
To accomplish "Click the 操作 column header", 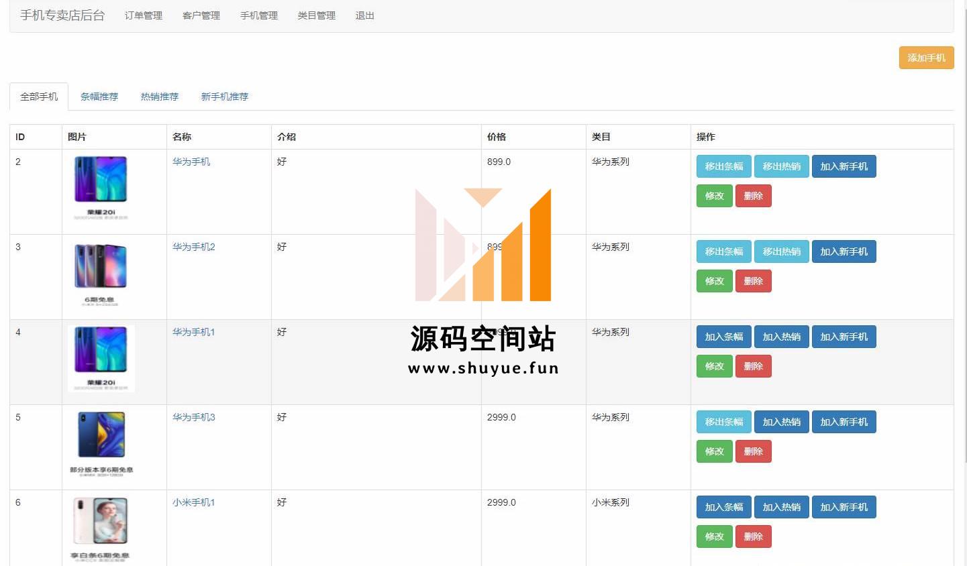I will click(706, 137).
